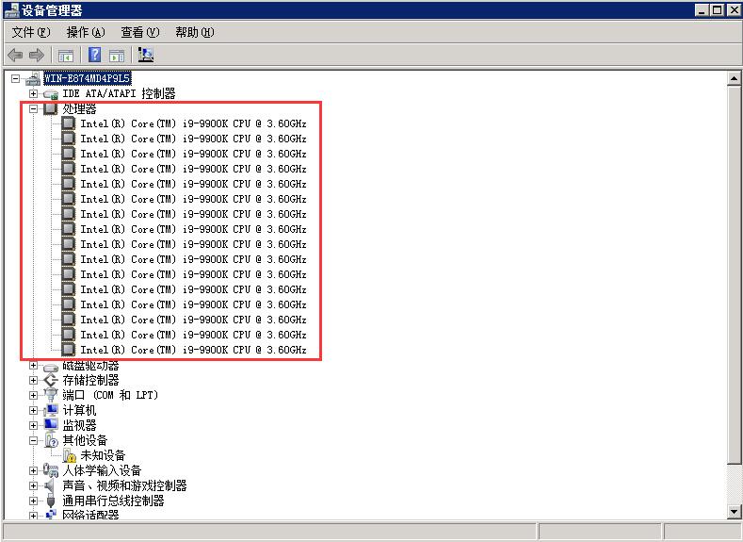The image size is (743, 542).
Task: Click the 存储控制器 category icon
Action: tap(51, 380)
